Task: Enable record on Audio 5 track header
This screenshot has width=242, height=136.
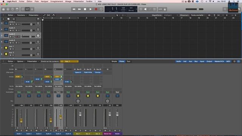Action: pos(16,37)
